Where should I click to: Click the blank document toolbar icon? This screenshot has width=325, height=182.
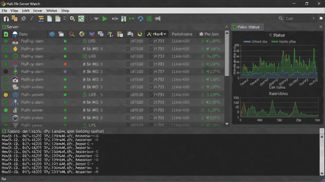[x=50, y=19]
